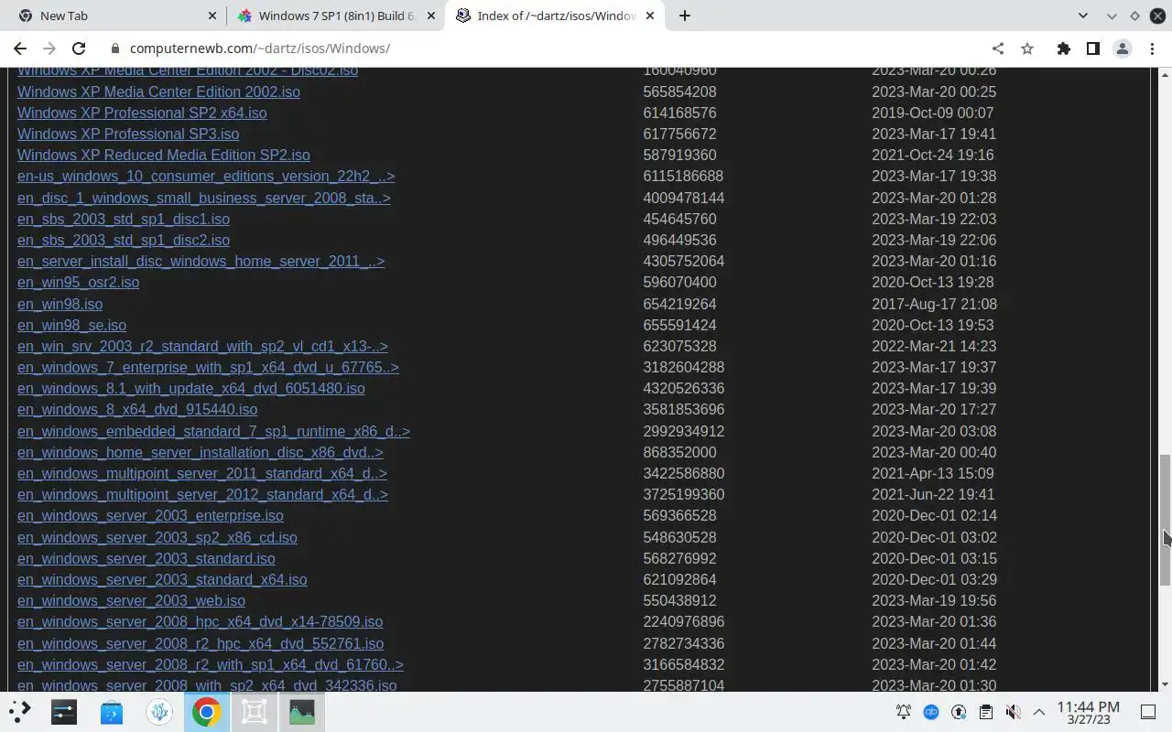Open Chrome's three-dot menu

click(x=1152, y=48)
